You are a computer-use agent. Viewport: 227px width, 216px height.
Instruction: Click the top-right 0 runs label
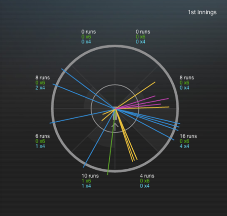pyautogui.click(x=143, y=32)
